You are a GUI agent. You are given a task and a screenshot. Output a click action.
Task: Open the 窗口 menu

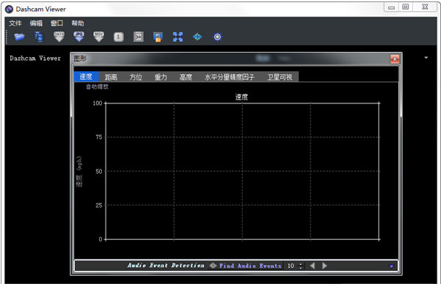(57, 23)
